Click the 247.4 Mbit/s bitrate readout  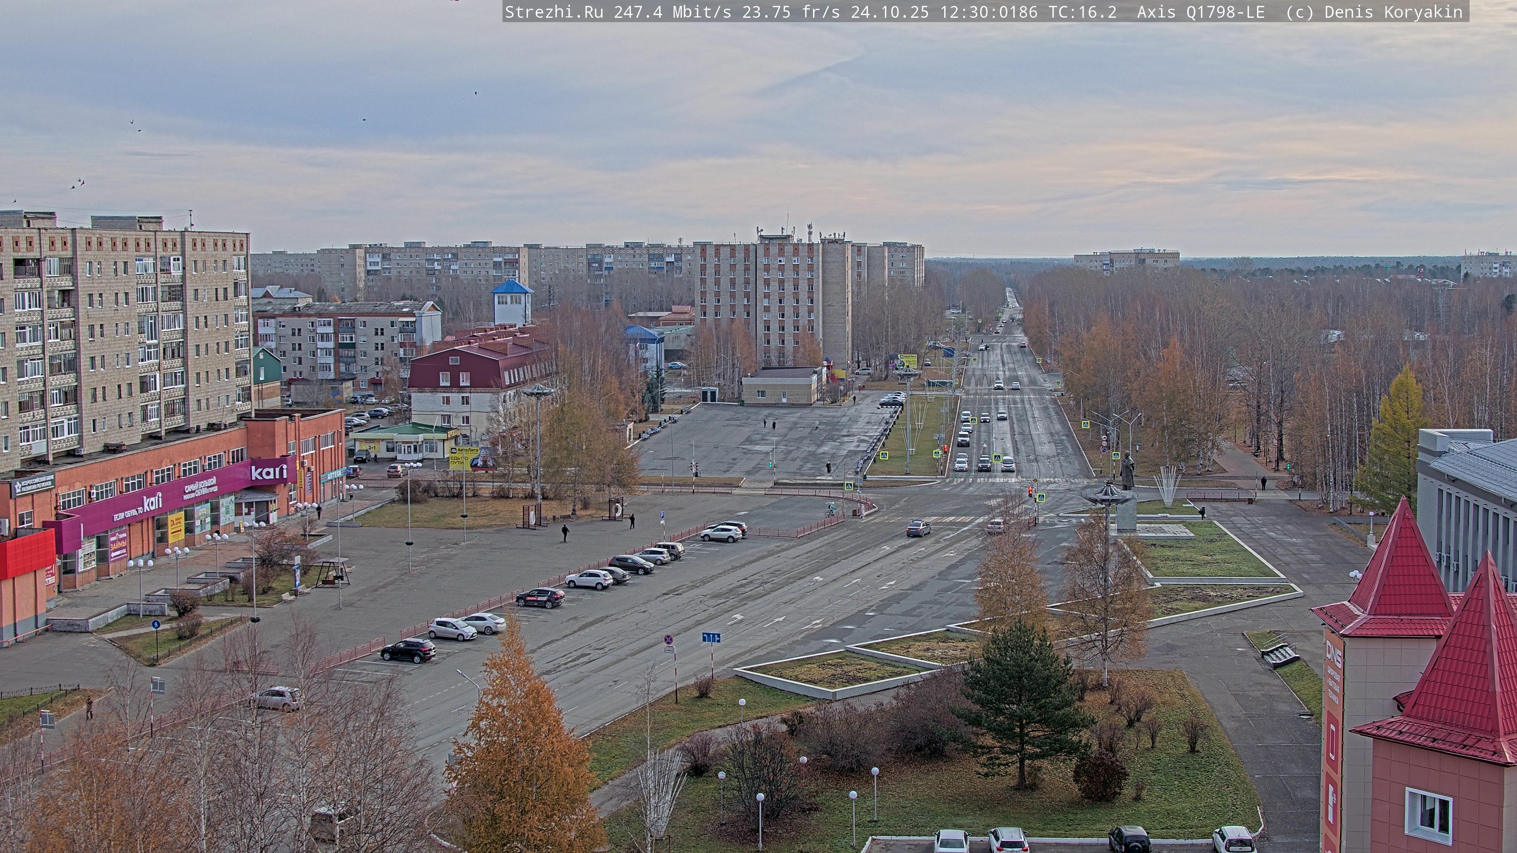click(672, 12)
